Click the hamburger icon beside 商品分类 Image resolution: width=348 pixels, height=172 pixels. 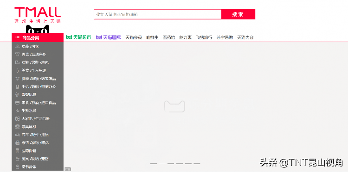(17, 38)
